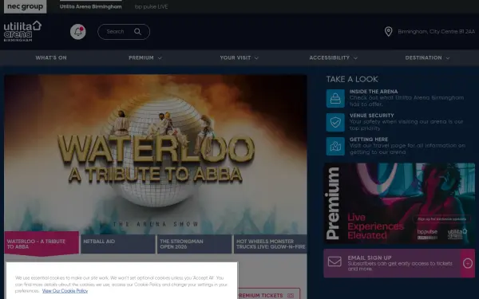This screenshot has width=479, height=299.
Task: Expand the Premium menu dropdown
Action: [145, 57]
